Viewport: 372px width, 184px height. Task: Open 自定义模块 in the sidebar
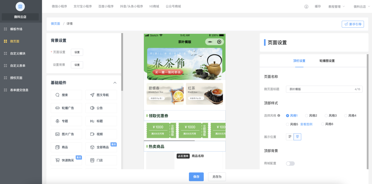point(18,53)
